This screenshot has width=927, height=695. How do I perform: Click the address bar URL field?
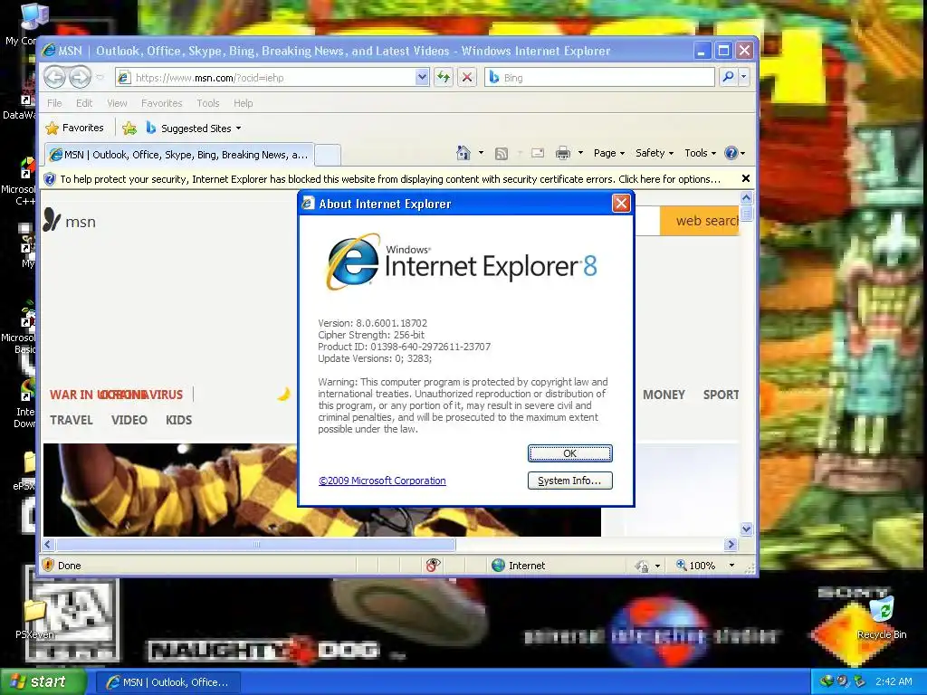pyautogui.click(x=272, y=78)
